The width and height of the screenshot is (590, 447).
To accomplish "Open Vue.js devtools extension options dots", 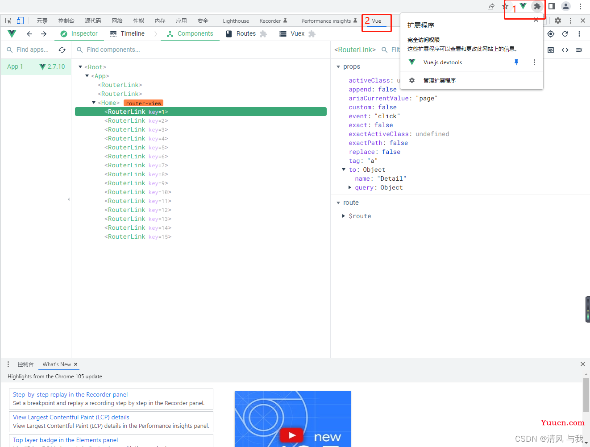I will (534, 62).
